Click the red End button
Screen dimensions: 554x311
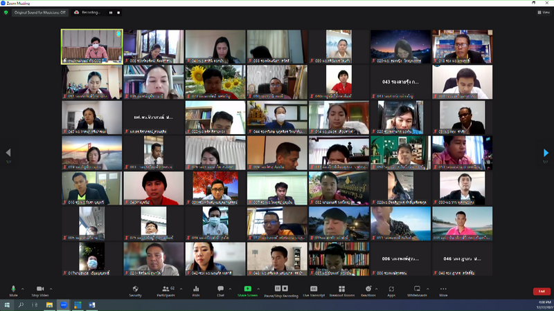pyautogui.click(x=542, y=291)
